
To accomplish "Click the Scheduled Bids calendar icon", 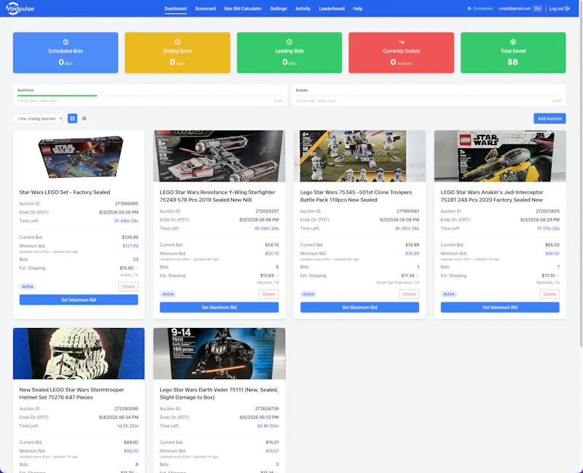I will pyautogui.click(x=66, y=42).
